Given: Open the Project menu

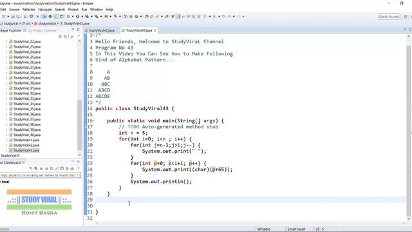Looking at the screenshot, I should [x=73, y=10].
